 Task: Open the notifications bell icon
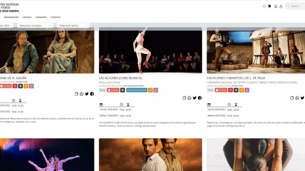[x=276, y=6]
